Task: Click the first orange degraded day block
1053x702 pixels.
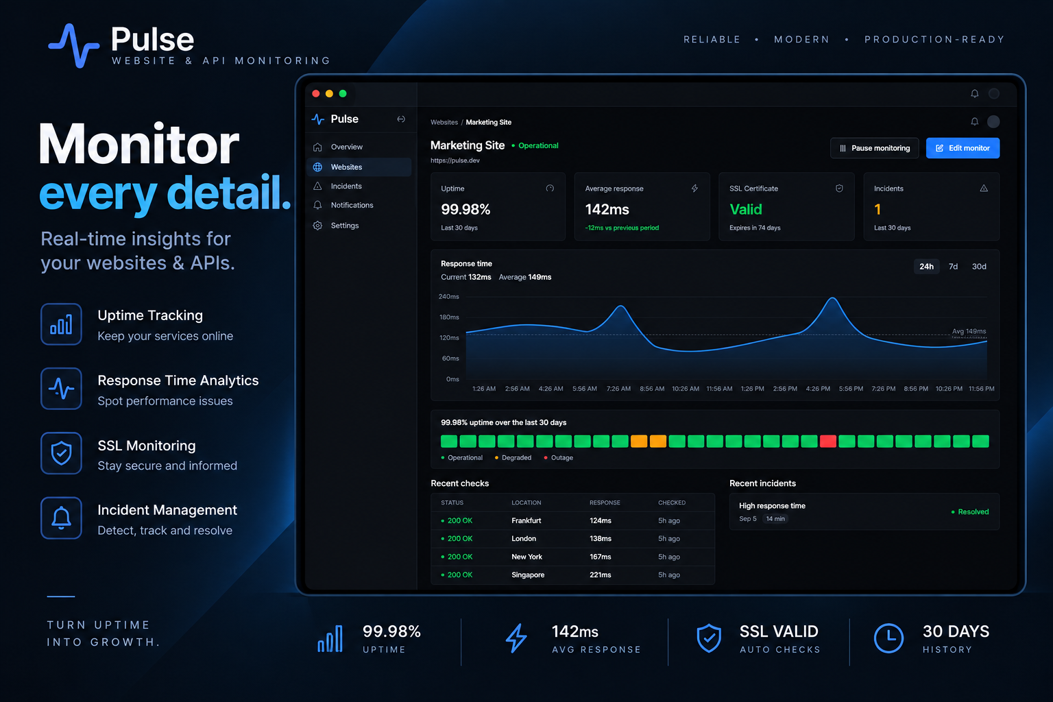Action: click(x=639, y=441)
